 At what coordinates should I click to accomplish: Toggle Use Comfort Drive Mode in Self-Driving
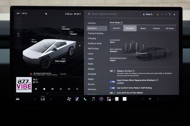[113, 88]
